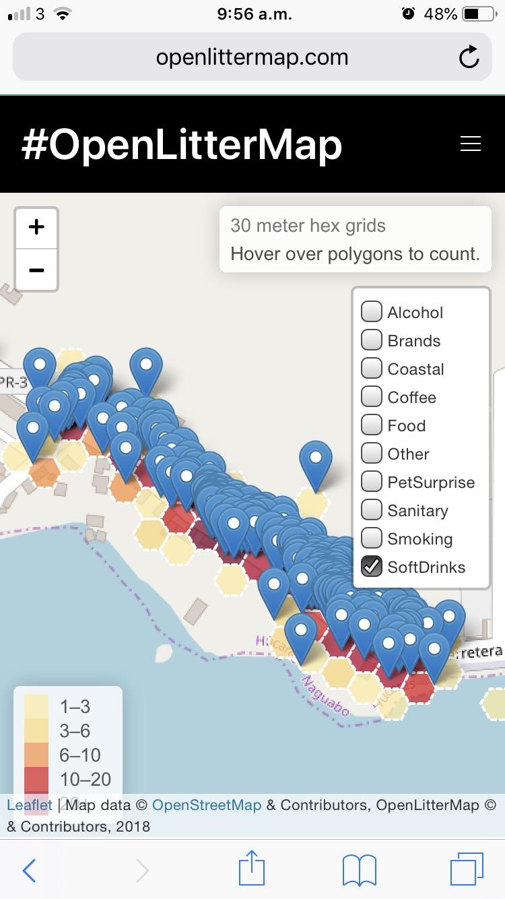Show open Safari tabs

click(x=466, y=869)
